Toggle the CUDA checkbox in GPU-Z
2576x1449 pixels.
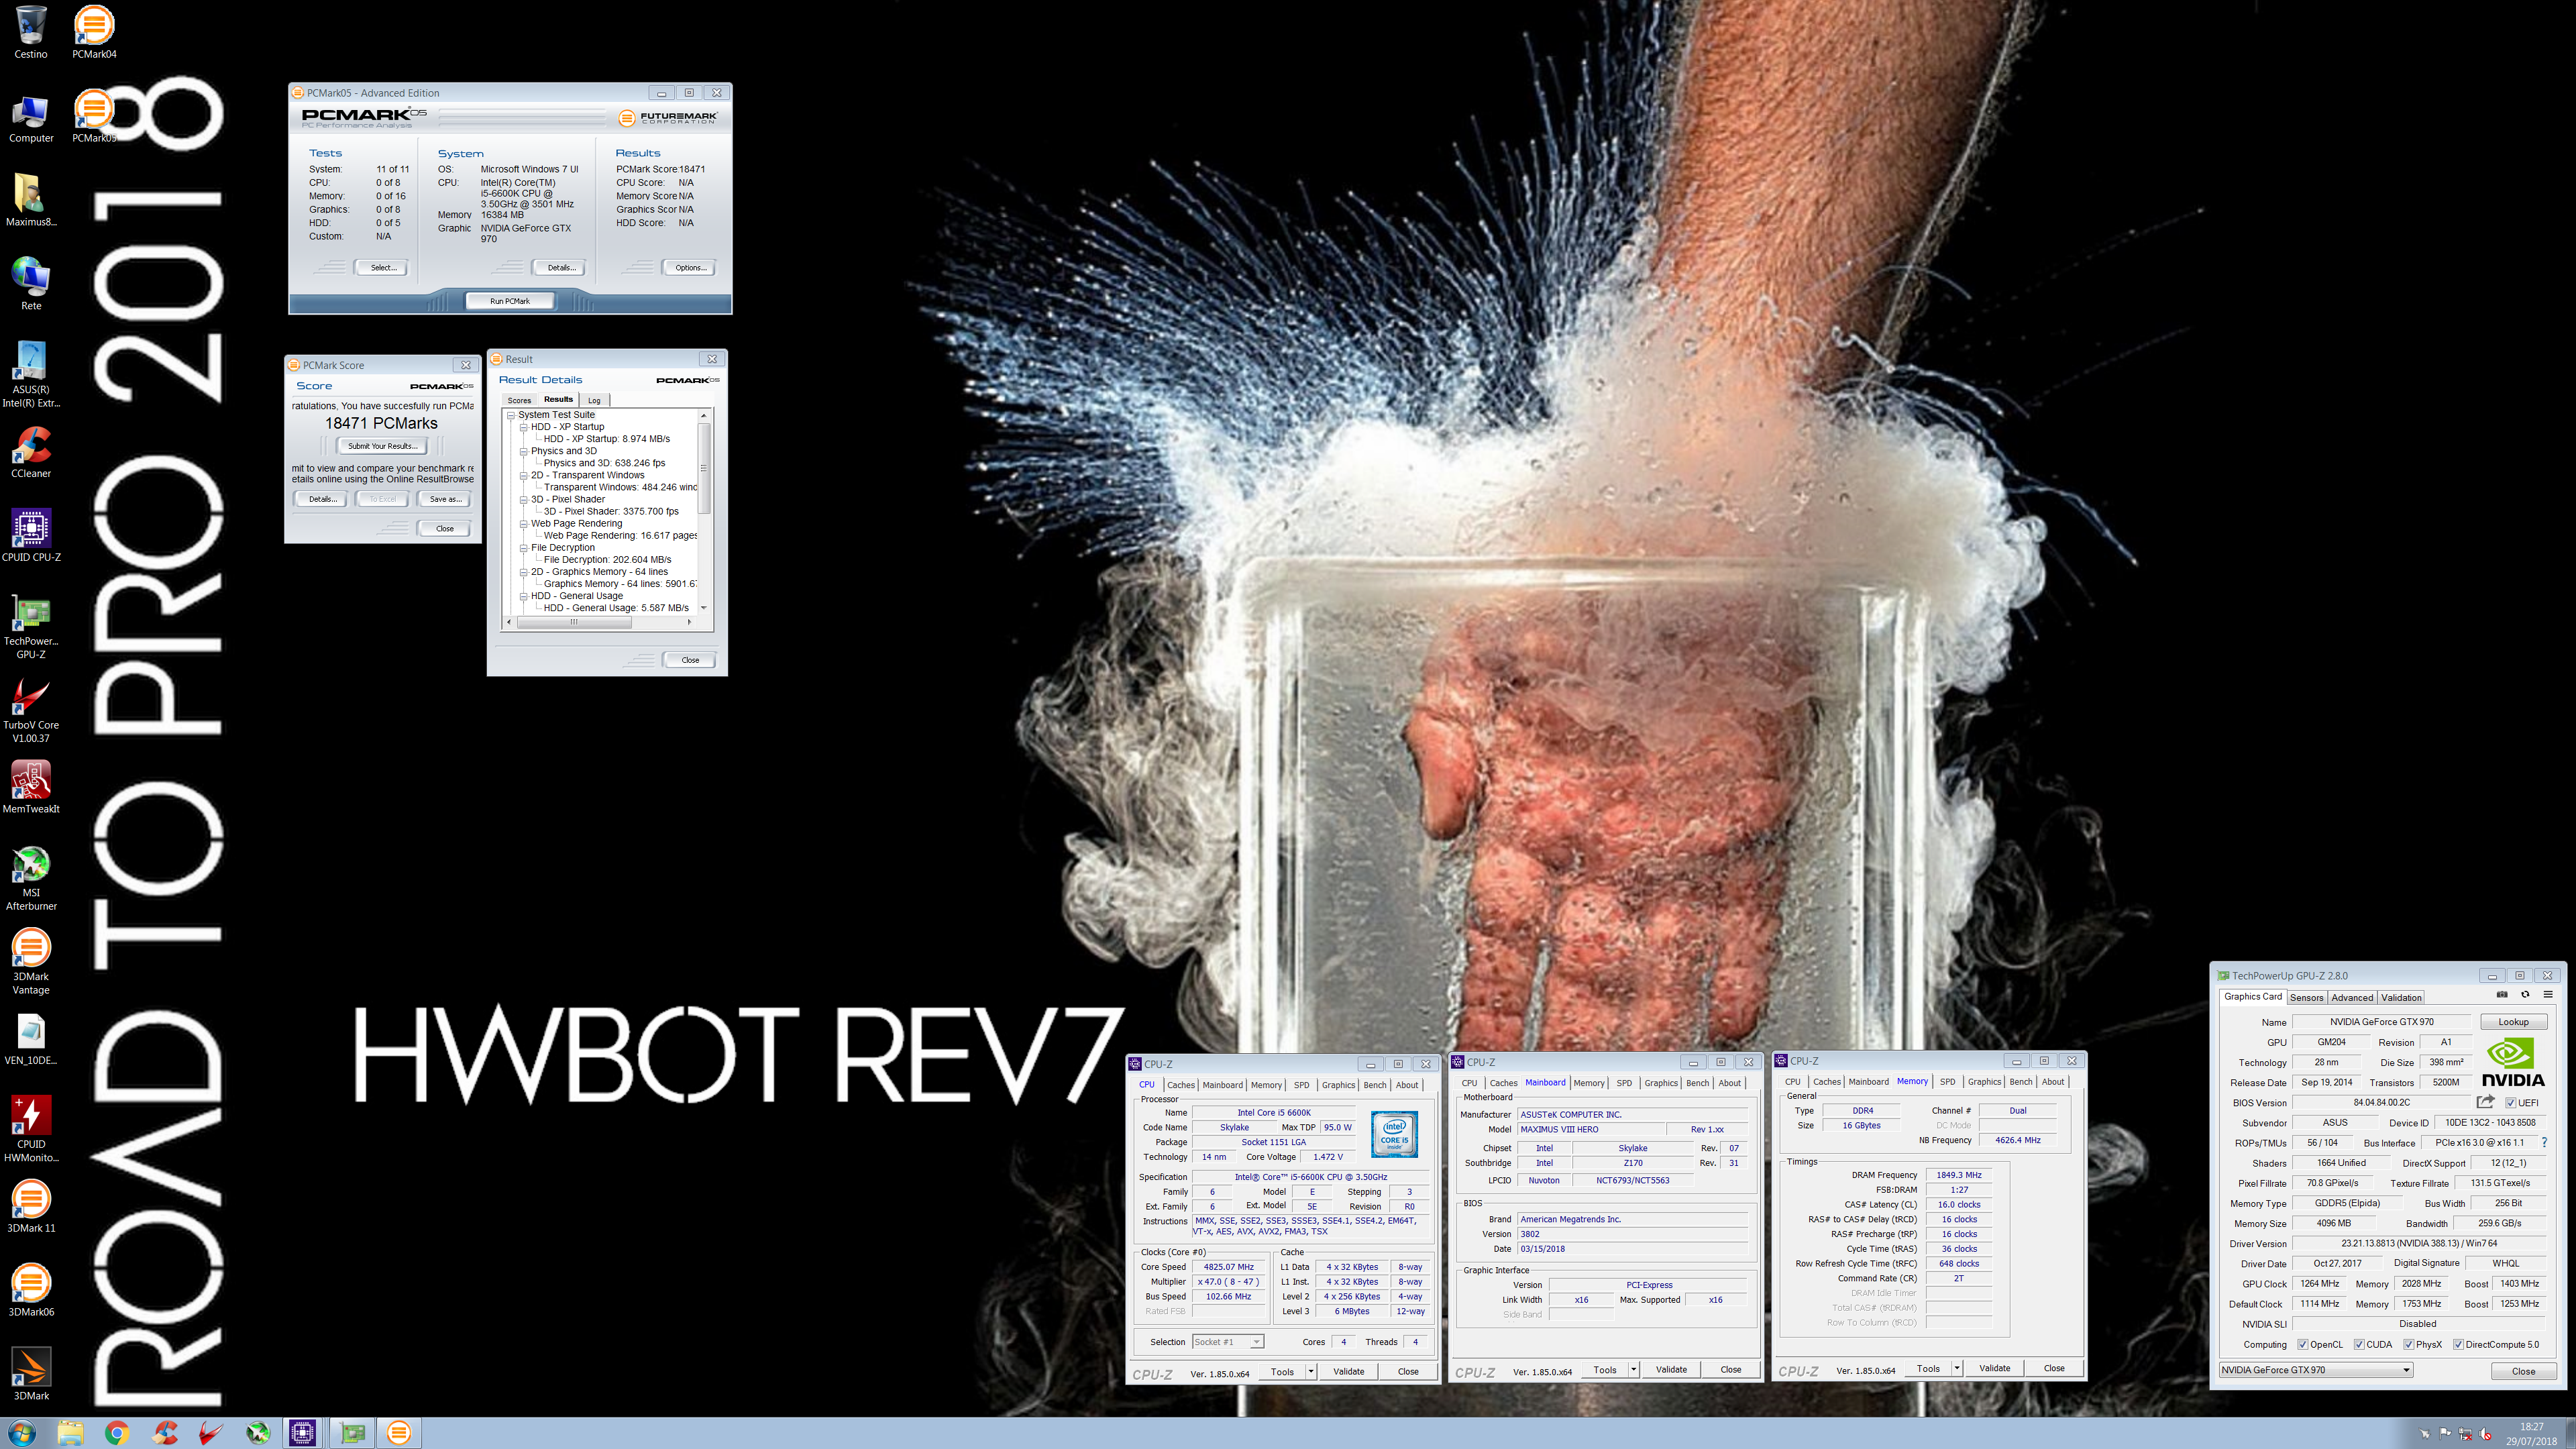tap(2359, 1345)
